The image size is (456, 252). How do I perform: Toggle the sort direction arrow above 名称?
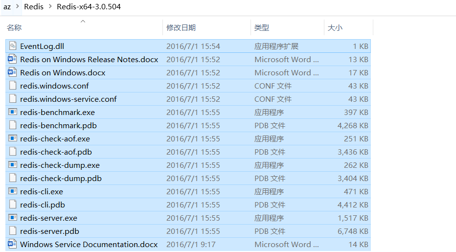click(83, 21)
